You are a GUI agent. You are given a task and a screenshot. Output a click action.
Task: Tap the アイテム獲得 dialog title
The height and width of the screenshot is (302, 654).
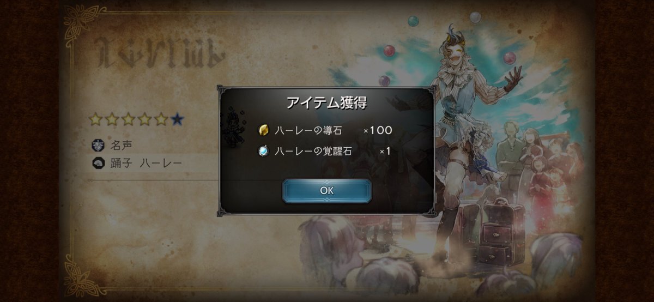326,104
